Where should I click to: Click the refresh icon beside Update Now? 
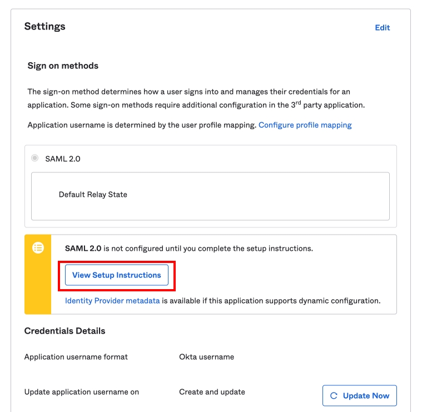334,396
